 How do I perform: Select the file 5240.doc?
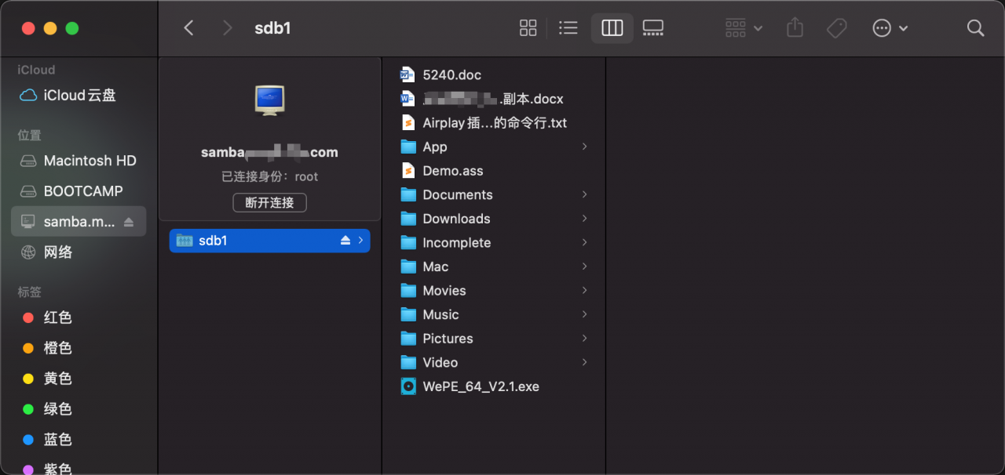[x=494, y=75]
